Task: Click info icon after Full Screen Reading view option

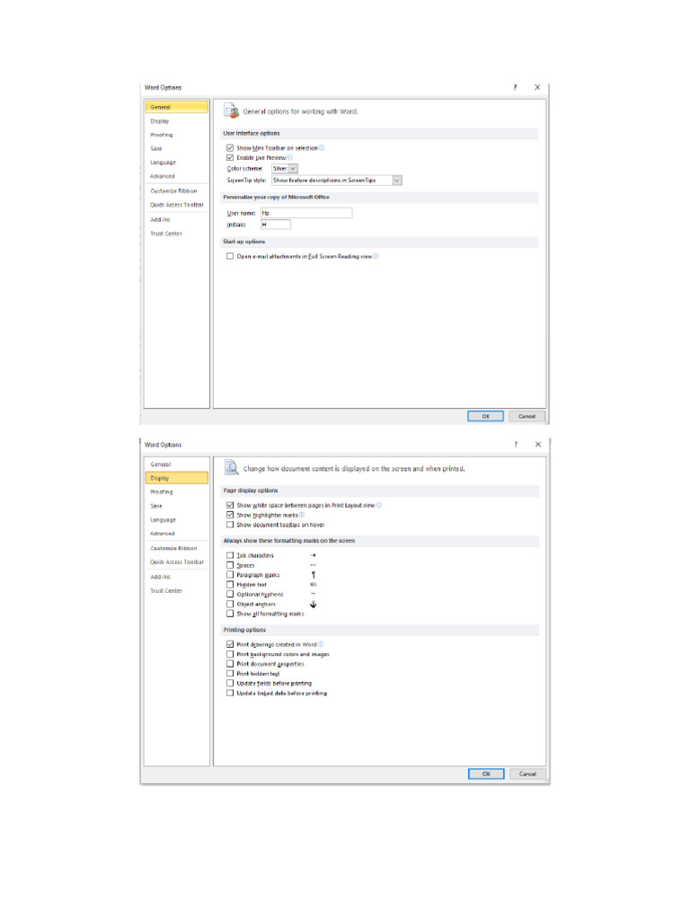Action: click(376, 256)
